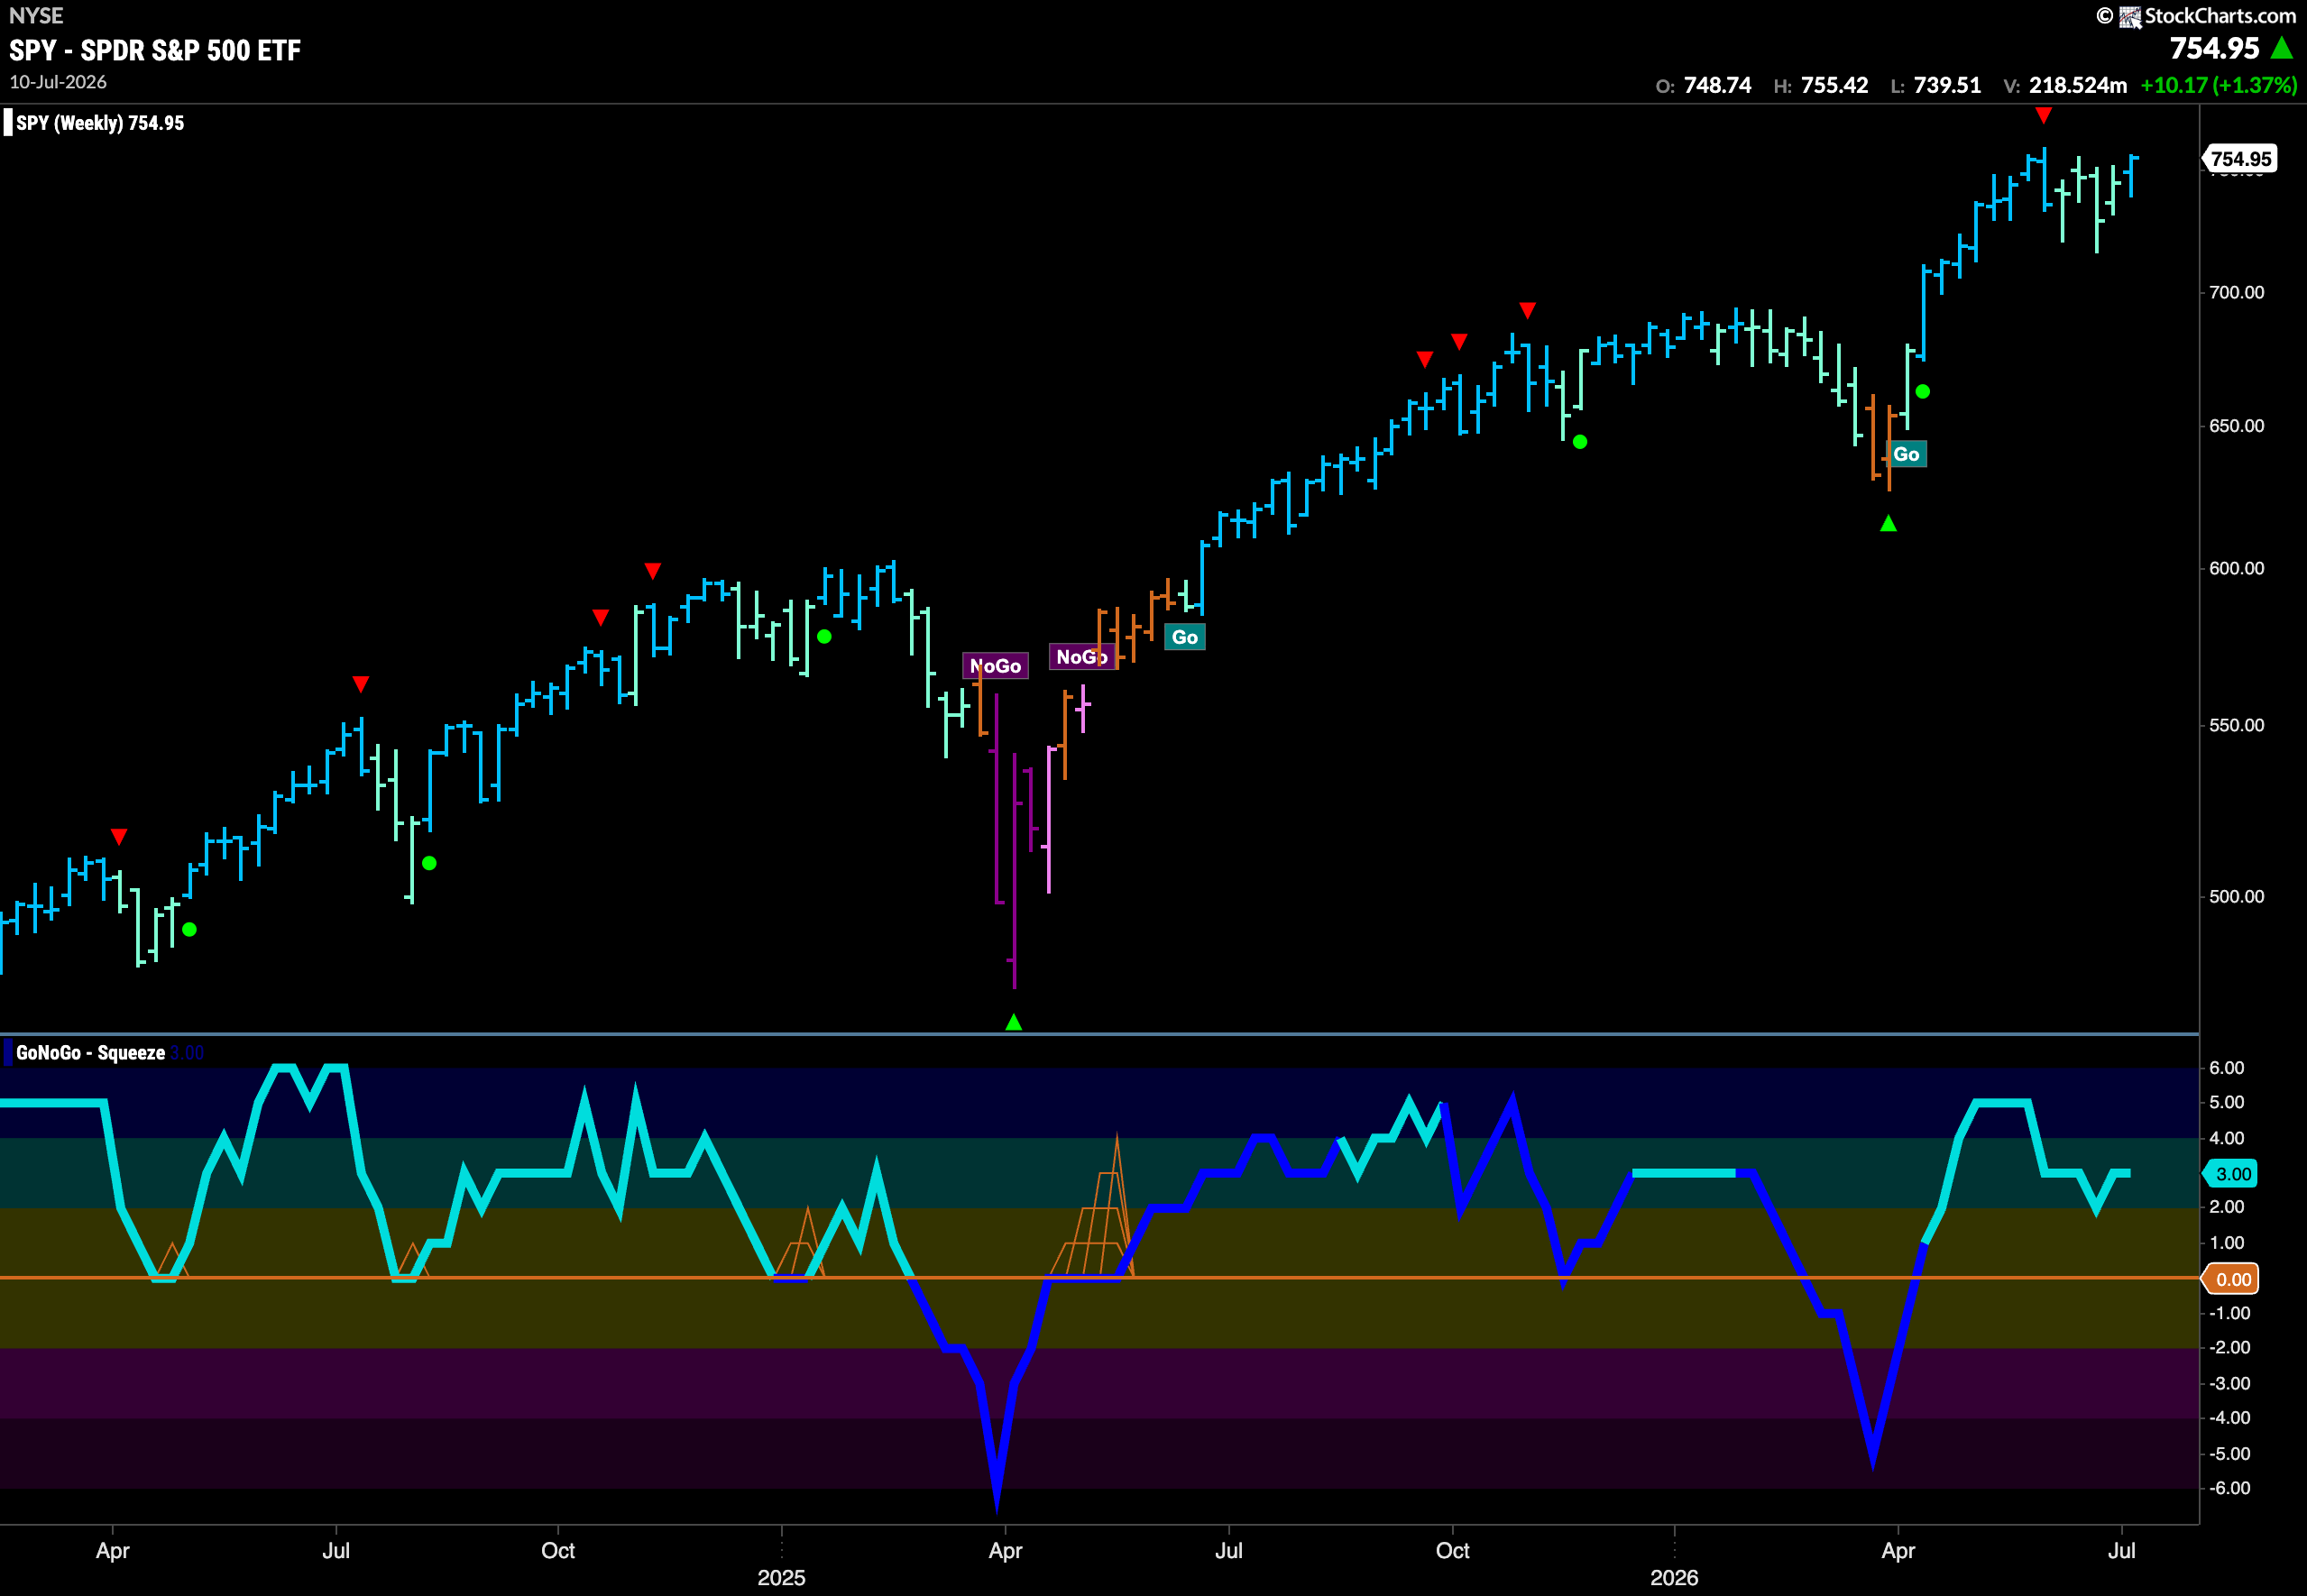Click the GoNoGo - Squeeze indicator label
Screen dimensions: 2307x1596
point(90,1053)
